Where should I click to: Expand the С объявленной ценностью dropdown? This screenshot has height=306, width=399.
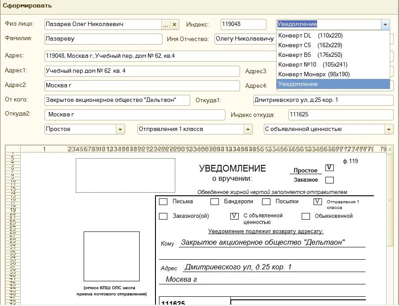(x=388, y=129)
